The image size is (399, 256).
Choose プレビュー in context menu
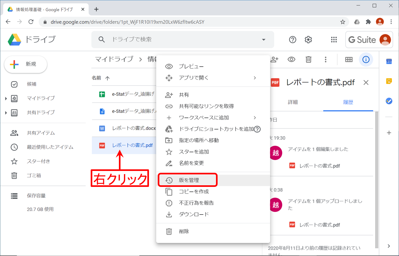[x=213, y=66]
